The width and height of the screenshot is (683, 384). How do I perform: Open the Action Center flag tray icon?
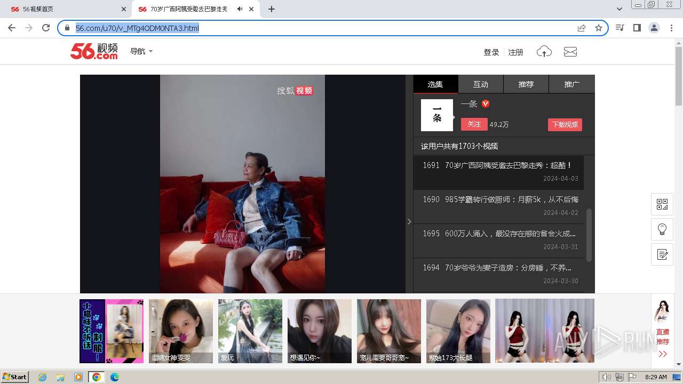pos(632,377)
